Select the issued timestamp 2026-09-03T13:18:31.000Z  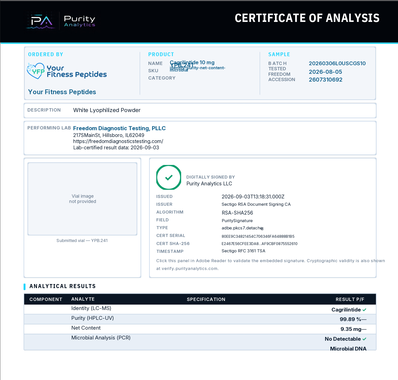[253, 197]
